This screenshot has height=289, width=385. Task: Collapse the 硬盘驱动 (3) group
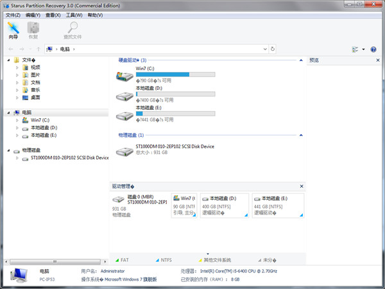point(301,60)
